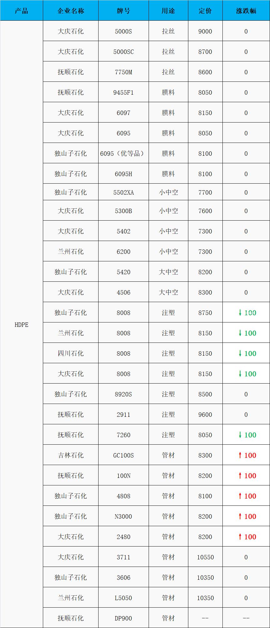Viewport: 270px width, 628px height.
Task: Click the 牌号 column header
Action: [123, 11]
